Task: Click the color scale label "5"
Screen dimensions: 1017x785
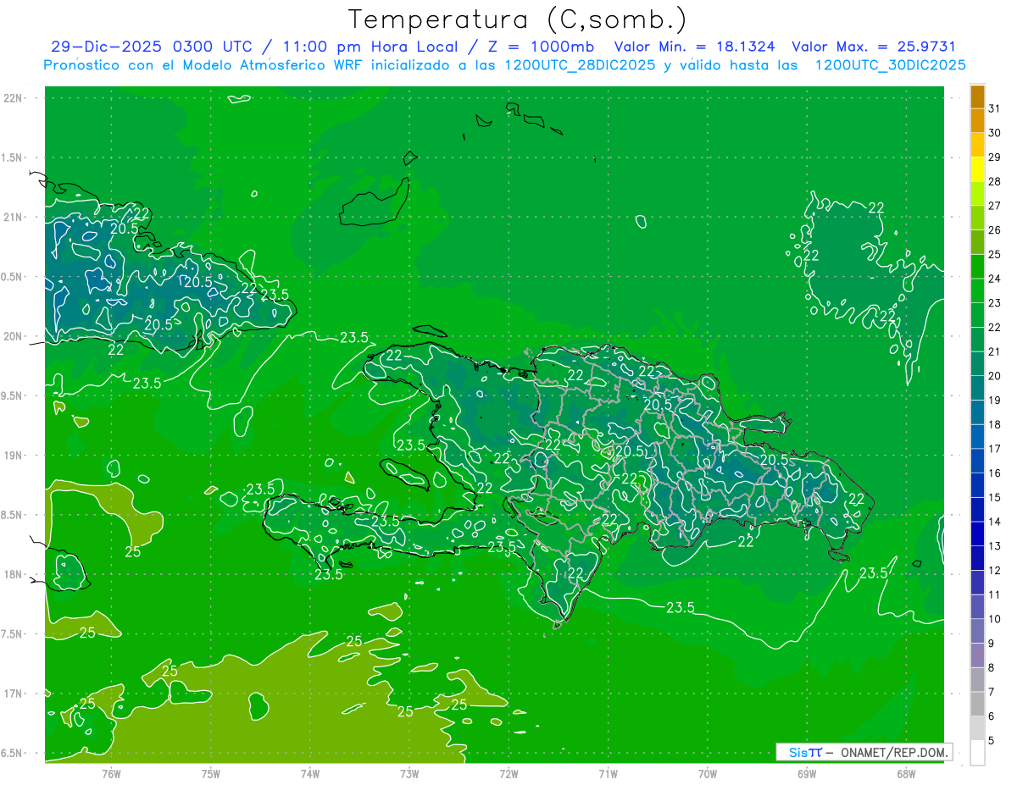Action: tap(992, 740)
